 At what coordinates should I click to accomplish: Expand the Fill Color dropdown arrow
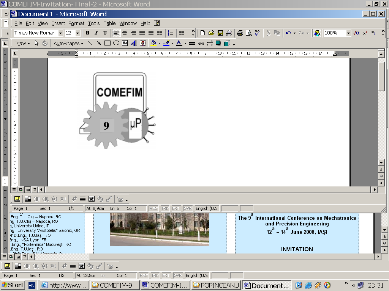tap(160, 43)
